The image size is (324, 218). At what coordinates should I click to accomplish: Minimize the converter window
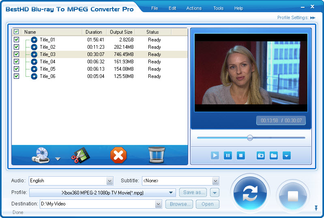tap(303, 7)
